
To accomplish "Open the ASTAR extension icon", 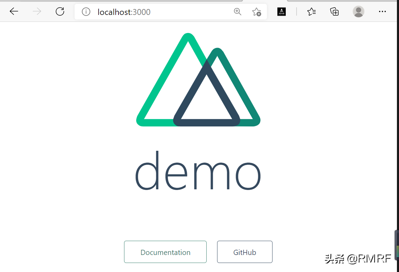I will (282, 12).
